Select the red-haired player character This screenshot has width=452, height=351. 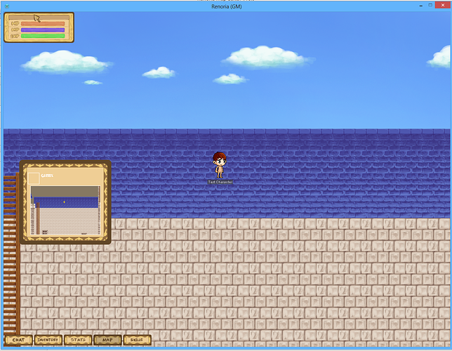[x=220, y=165]
